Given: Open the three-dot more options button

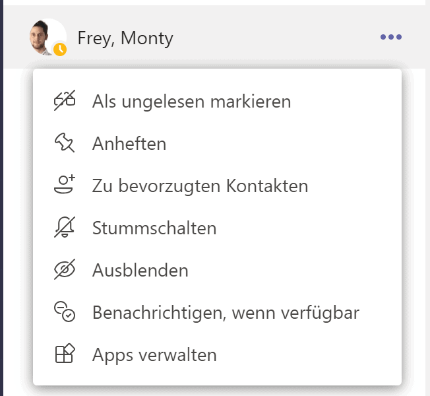Looking at the screenshot, I should (391, 37).
